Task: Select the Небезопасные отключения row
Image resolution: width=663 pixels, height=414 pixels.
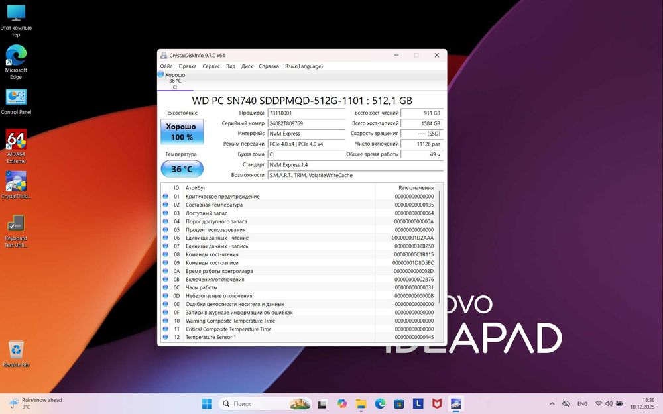Action: [x=299, y=296]
